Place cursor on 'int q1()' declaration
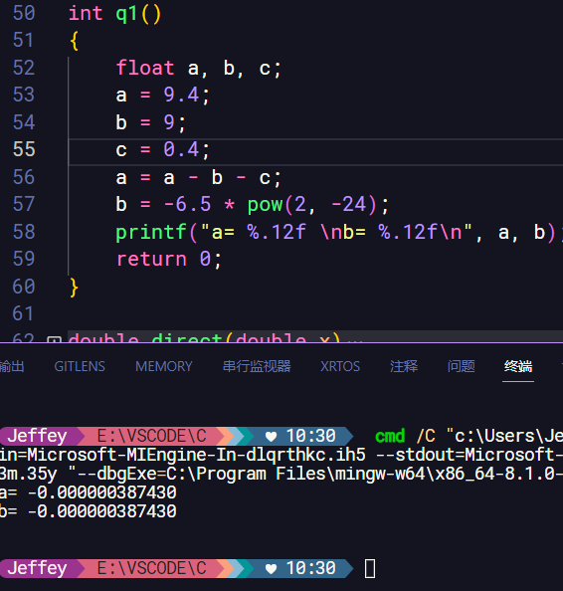The height and width of the screenshot is (591, 563). pyautogui.click(x=114, y=14)
